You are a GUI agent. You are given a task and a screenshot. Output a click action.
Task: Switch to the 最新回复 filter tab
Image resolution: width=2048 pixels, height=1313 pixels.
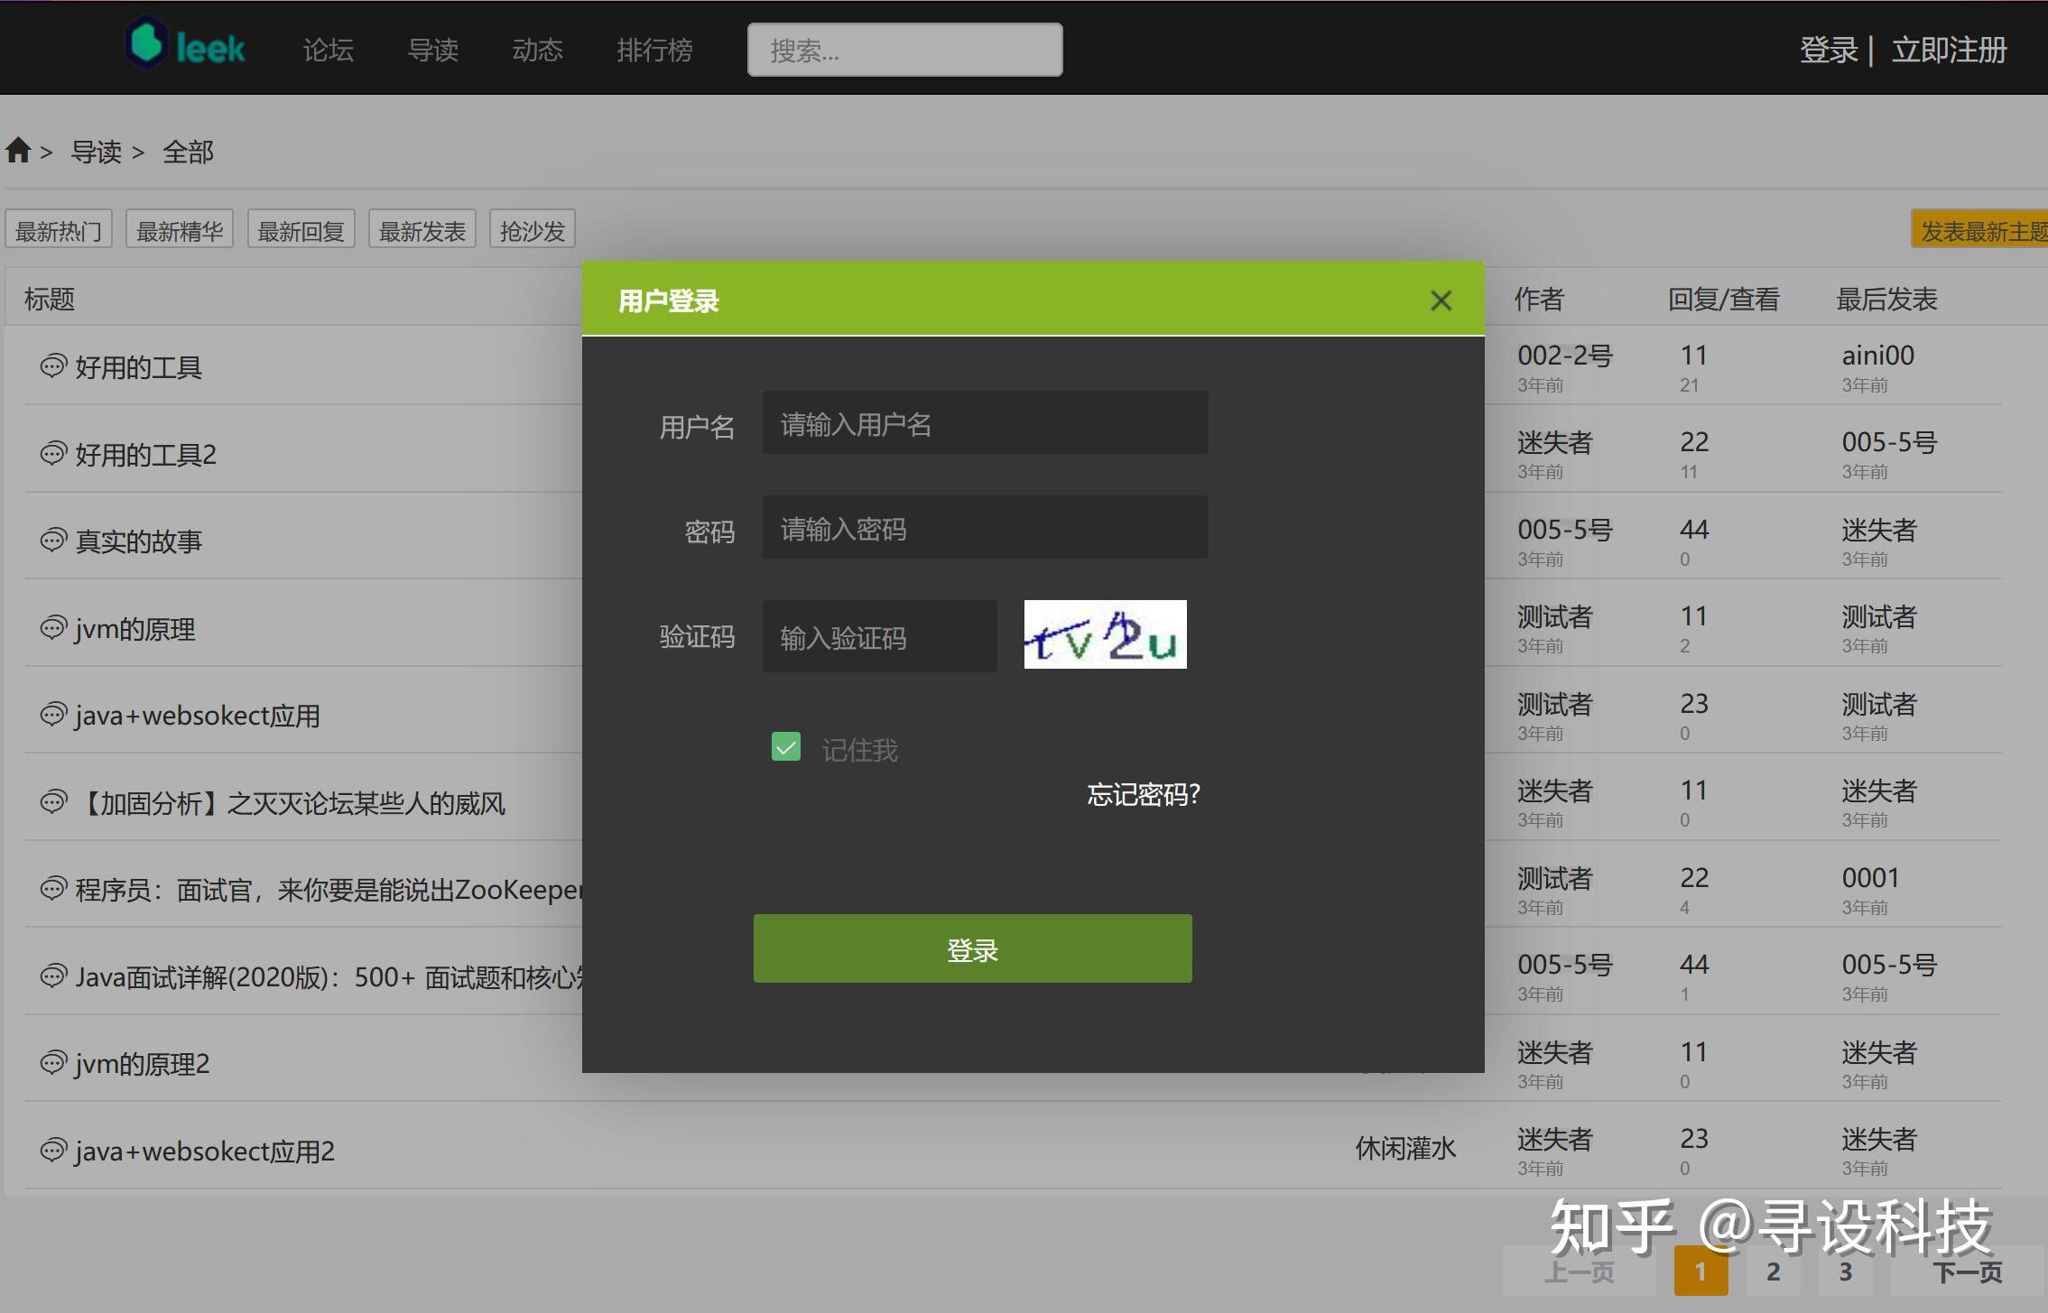coord(301,228)
